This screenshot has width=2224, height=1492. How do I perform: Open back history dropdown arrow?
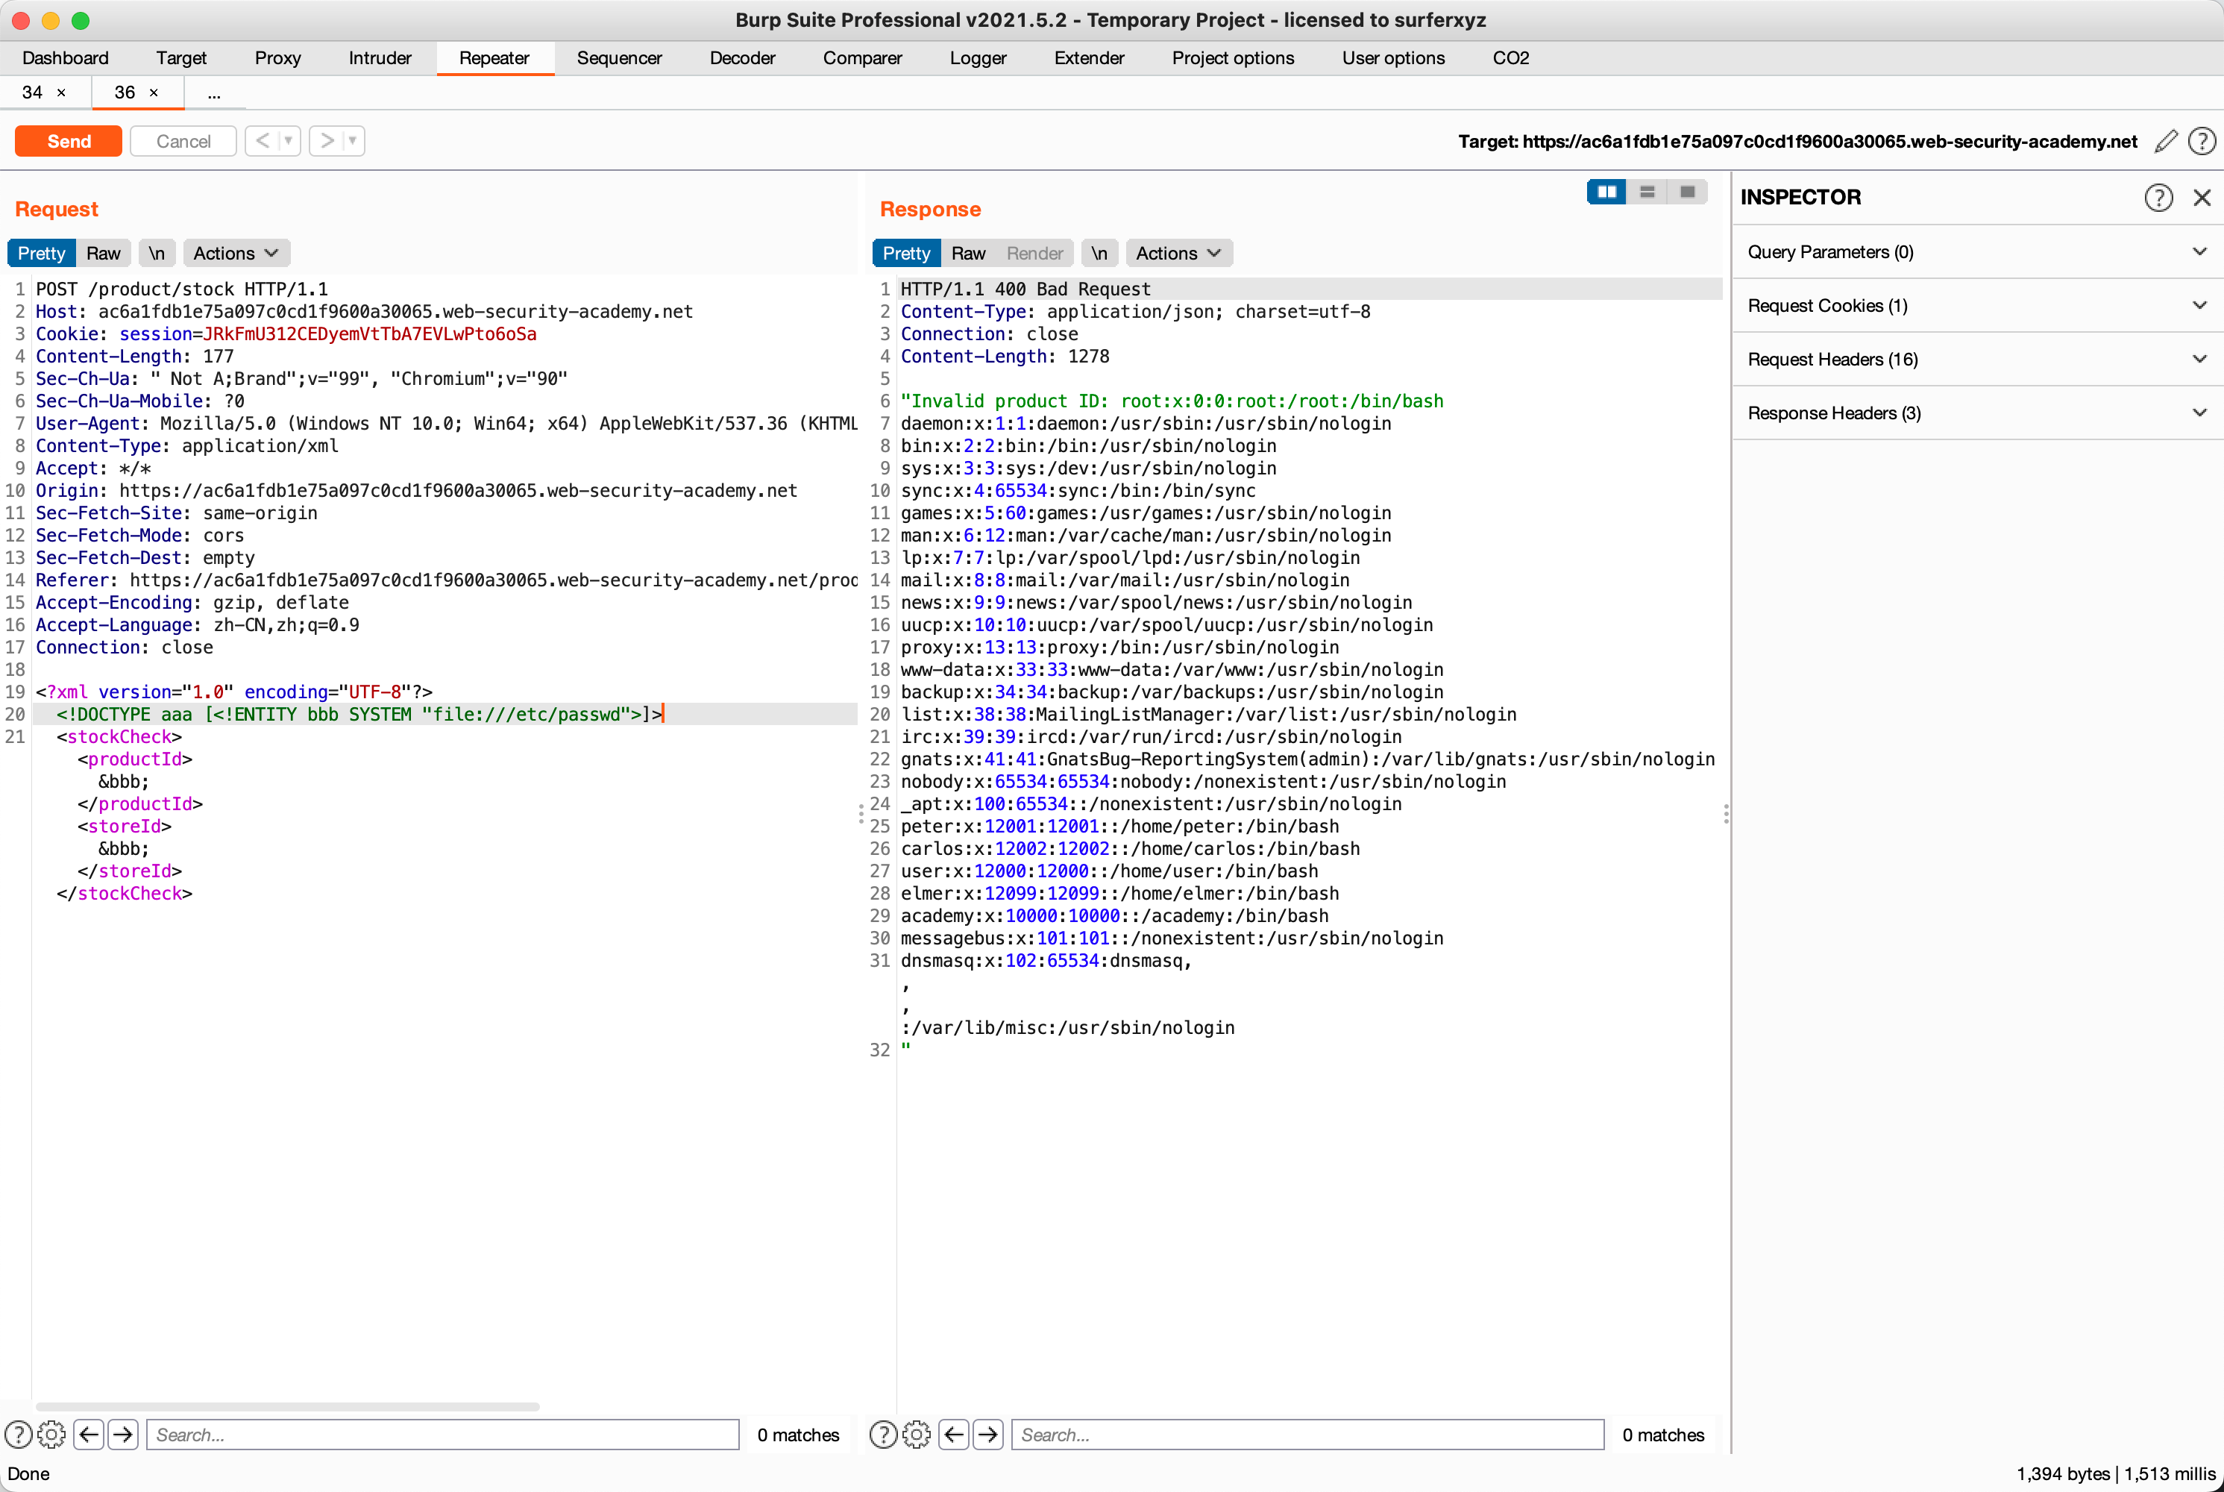pyautogui.click(x=289, y=142)
